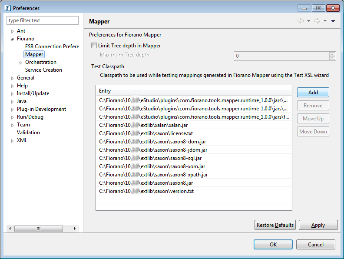Image resolution: width=344 pixels, height=259 pixels.
Task: Select ESB Connection Preferences item
Action: [x=52, y=46]
